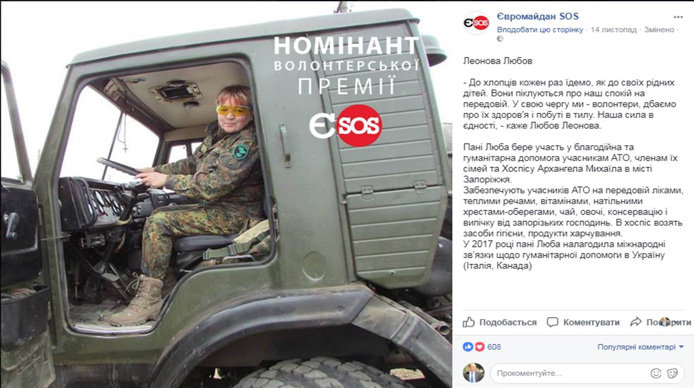This screenshot has height=388, width=694.
Task: View the 608 reactions count
Action: (494, 347)
